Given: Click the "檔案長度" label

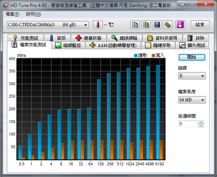Looking at the screenshot, I should point(187,92).
